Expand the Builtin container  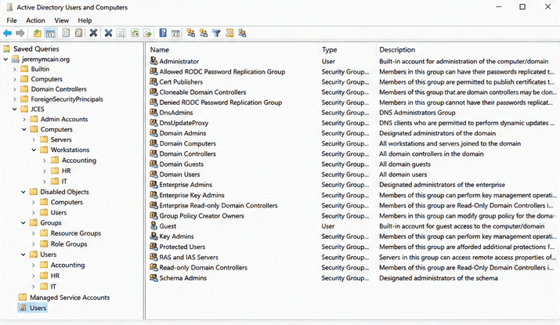point(15,69)
